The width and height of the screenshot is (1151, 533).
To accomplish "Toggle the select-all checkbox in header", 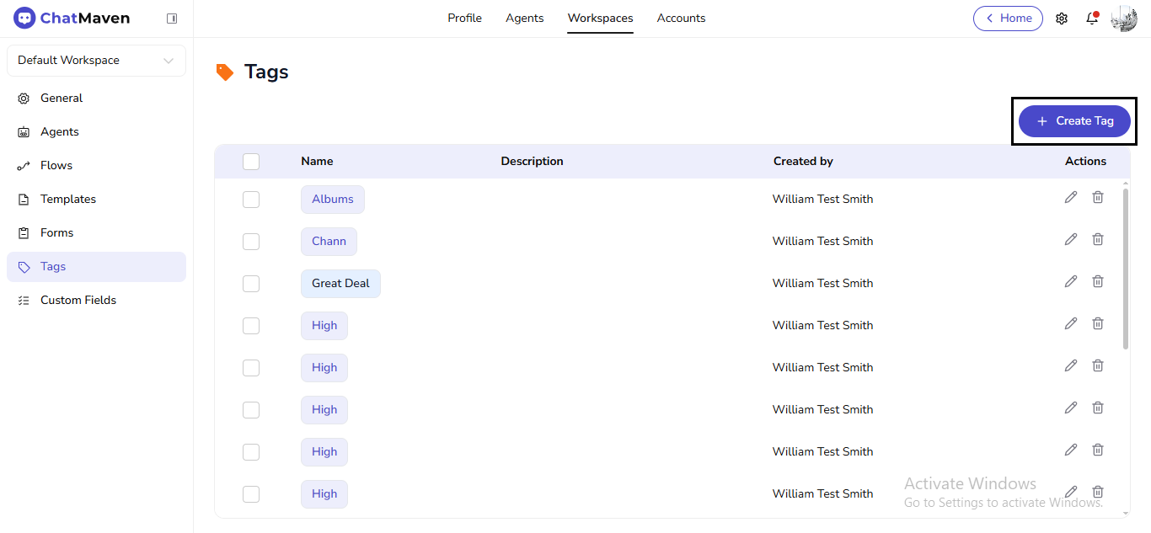I will click(x=251, y=162).
